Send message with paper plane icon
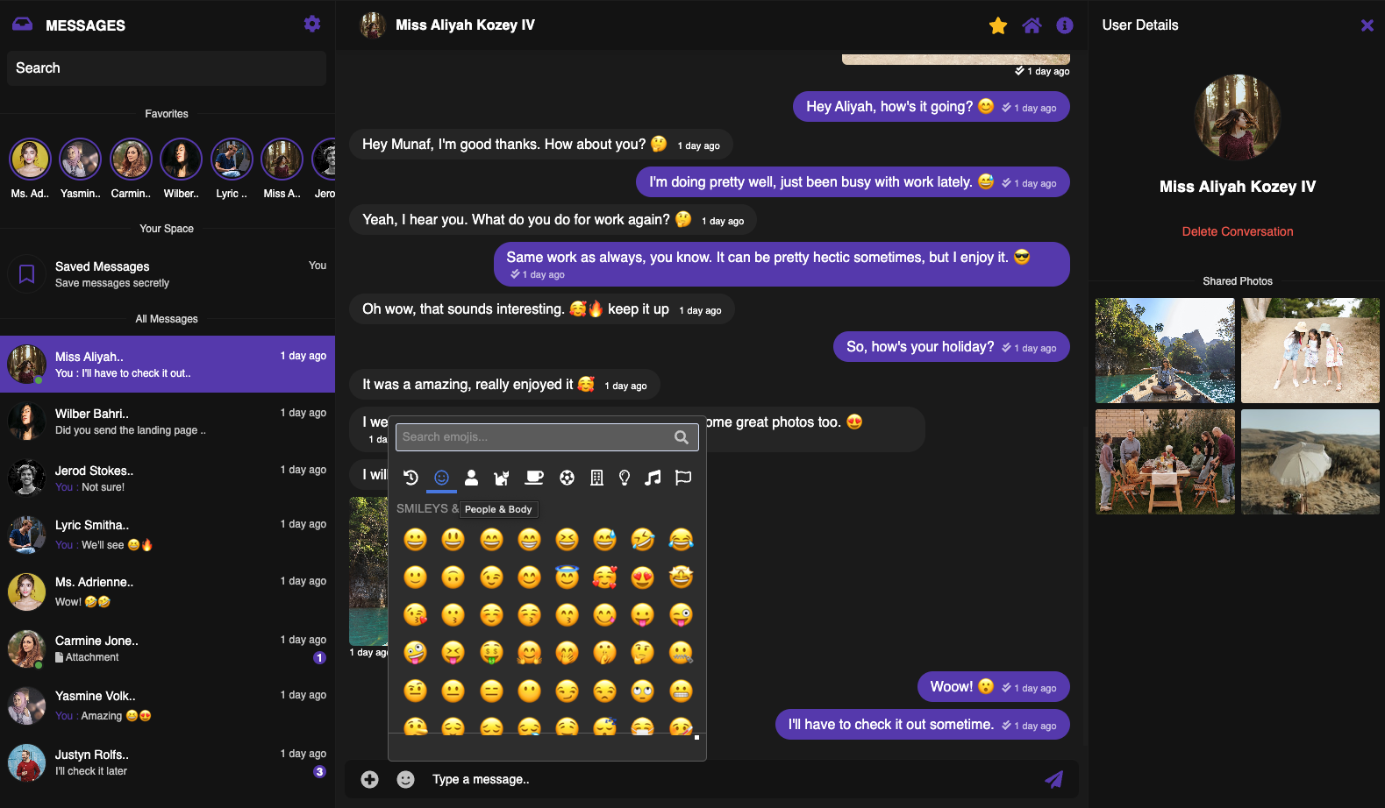This screenshot has width=1385, height=808. click(1054, 779)
